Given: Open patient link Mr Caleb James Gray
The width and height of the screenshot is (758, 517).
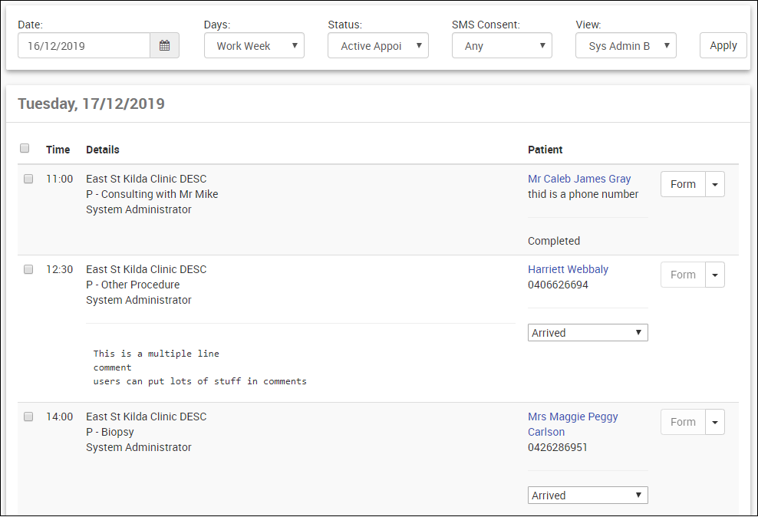Looking at the screenshot, I should click(579, 179).
